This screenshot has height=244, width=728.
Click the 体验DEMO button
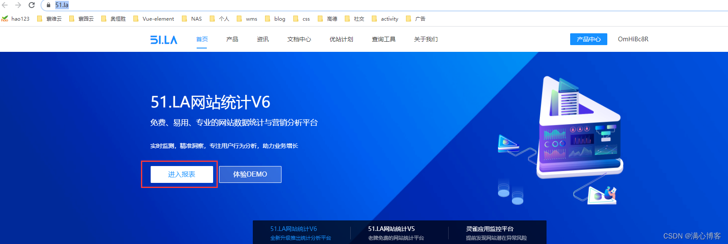(x=250, y=174)
